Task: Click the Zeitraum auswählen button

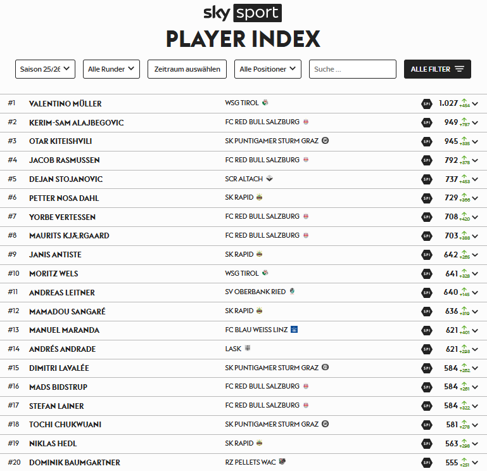Action: 187,69
